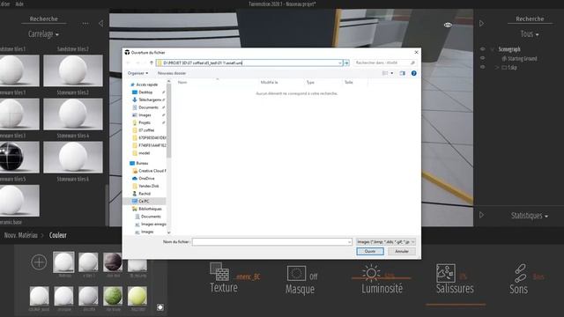Click the eye view icon in viewport
Viewport: 564px width, 317px height.
pos(448,25)
